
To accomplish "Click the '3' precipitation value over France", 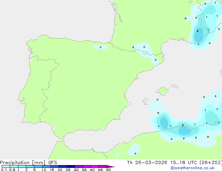I will pyautogui.click(x=197, y=31).
